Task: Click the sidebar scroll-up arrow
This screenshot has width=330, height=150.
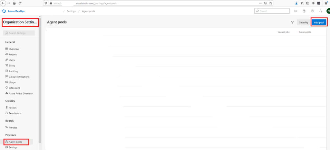Action: pos(40,17)
